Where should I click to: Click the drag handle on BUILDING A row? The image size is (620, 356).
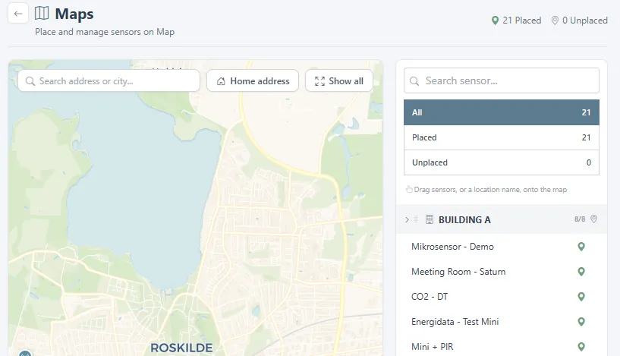point(416,219)
